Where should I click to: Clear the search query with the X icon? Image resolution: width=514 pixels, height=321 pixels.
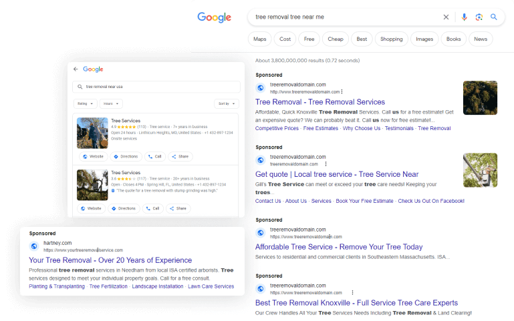[x=446, y=17]
